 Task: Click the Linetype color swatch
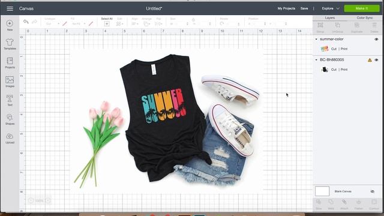click(x=65, y=24)
